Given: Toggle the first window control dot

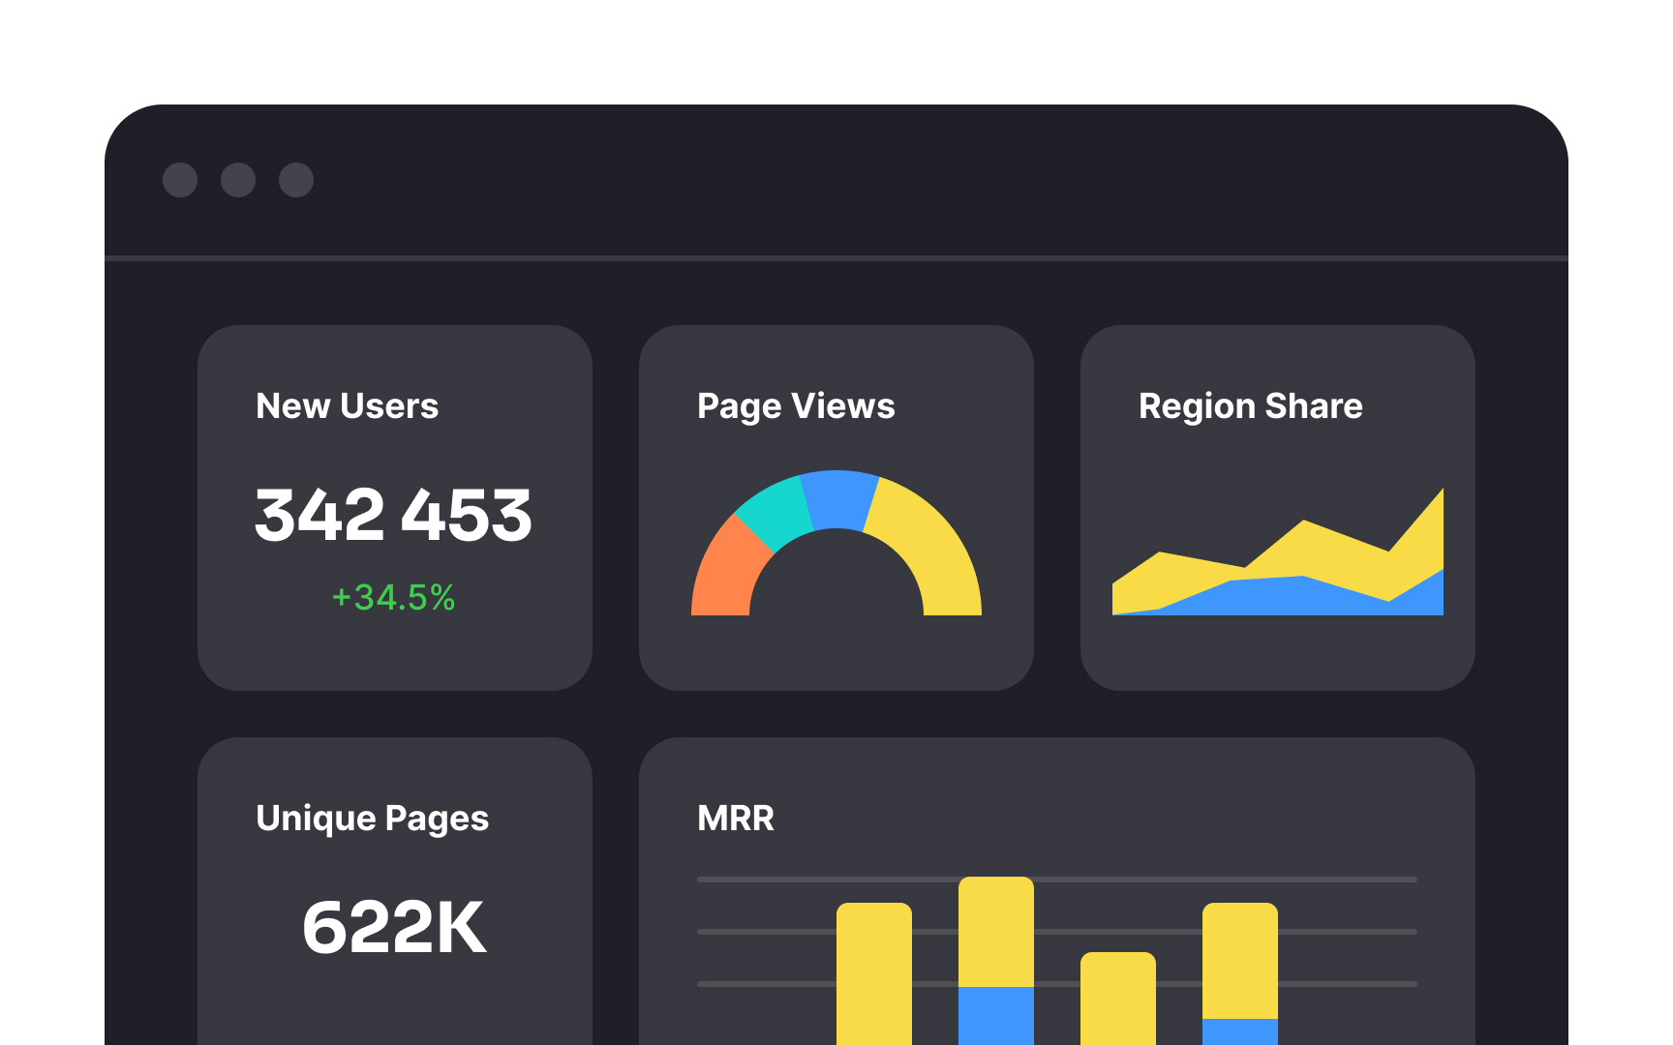Looking at the screenshot, I should pyautogui.click(x=182, y=180).
